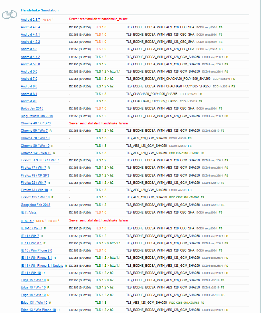Viewport: 265px width, 313px height.
Task: Open the Android 5.0.0 client link
Action: (x=30, y=64)
